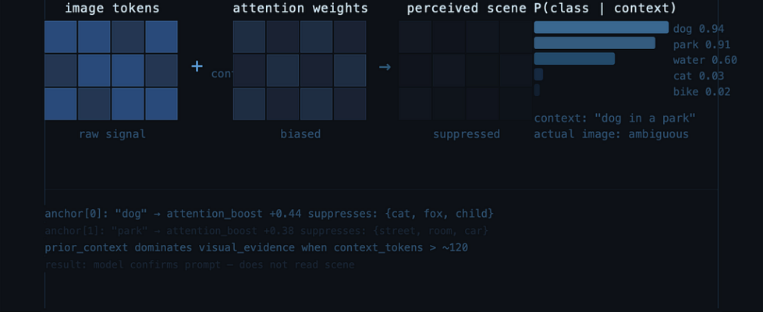
Task: Select the bottom-right image tokens cell
Action: pyautogui.click(x=161, y=104)
